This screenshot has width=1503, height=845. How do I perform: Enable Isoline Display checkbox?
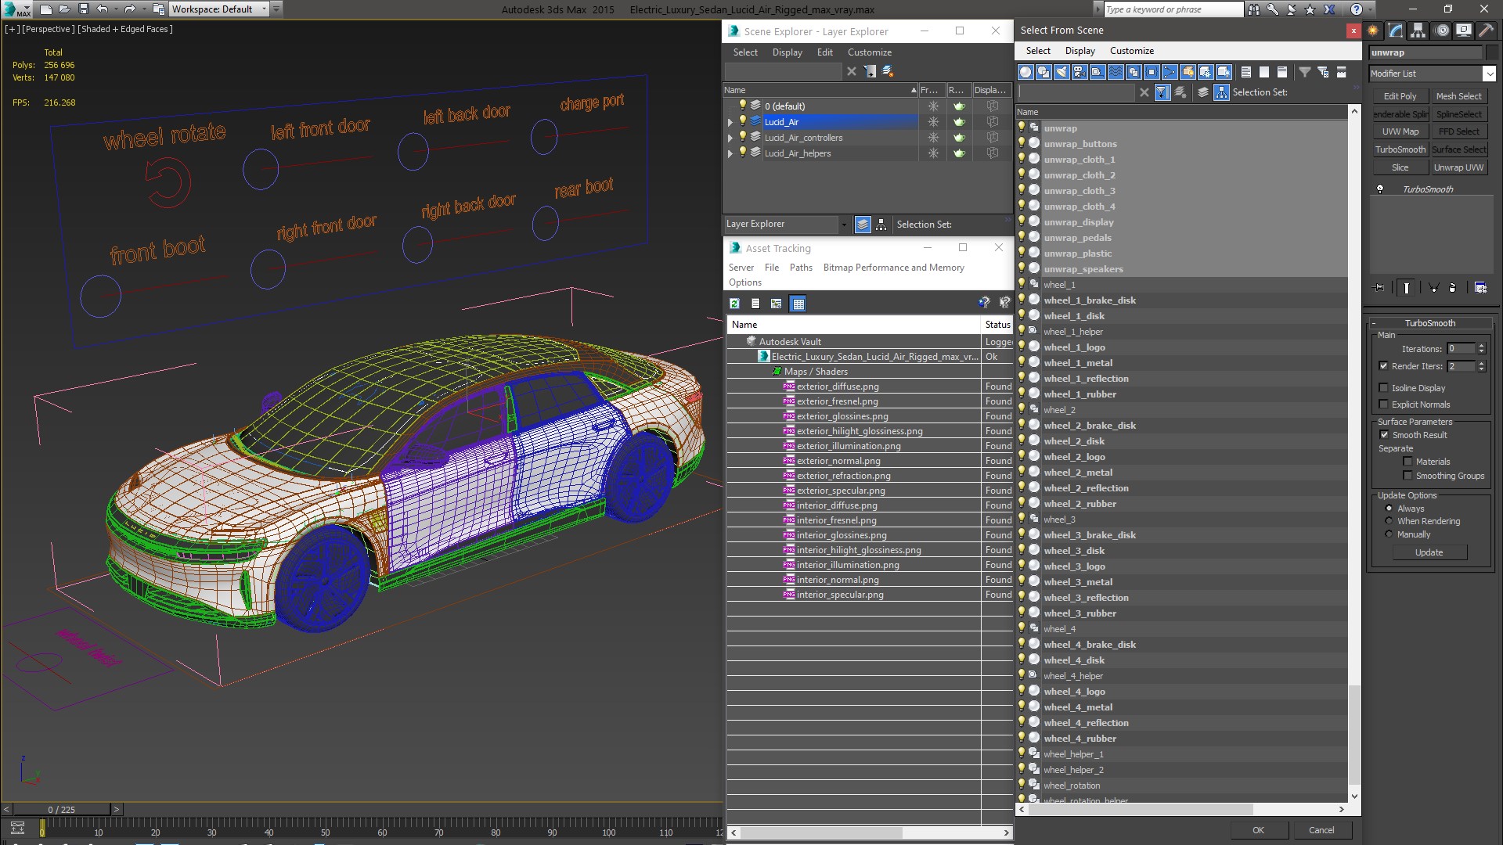(1383, 388)
